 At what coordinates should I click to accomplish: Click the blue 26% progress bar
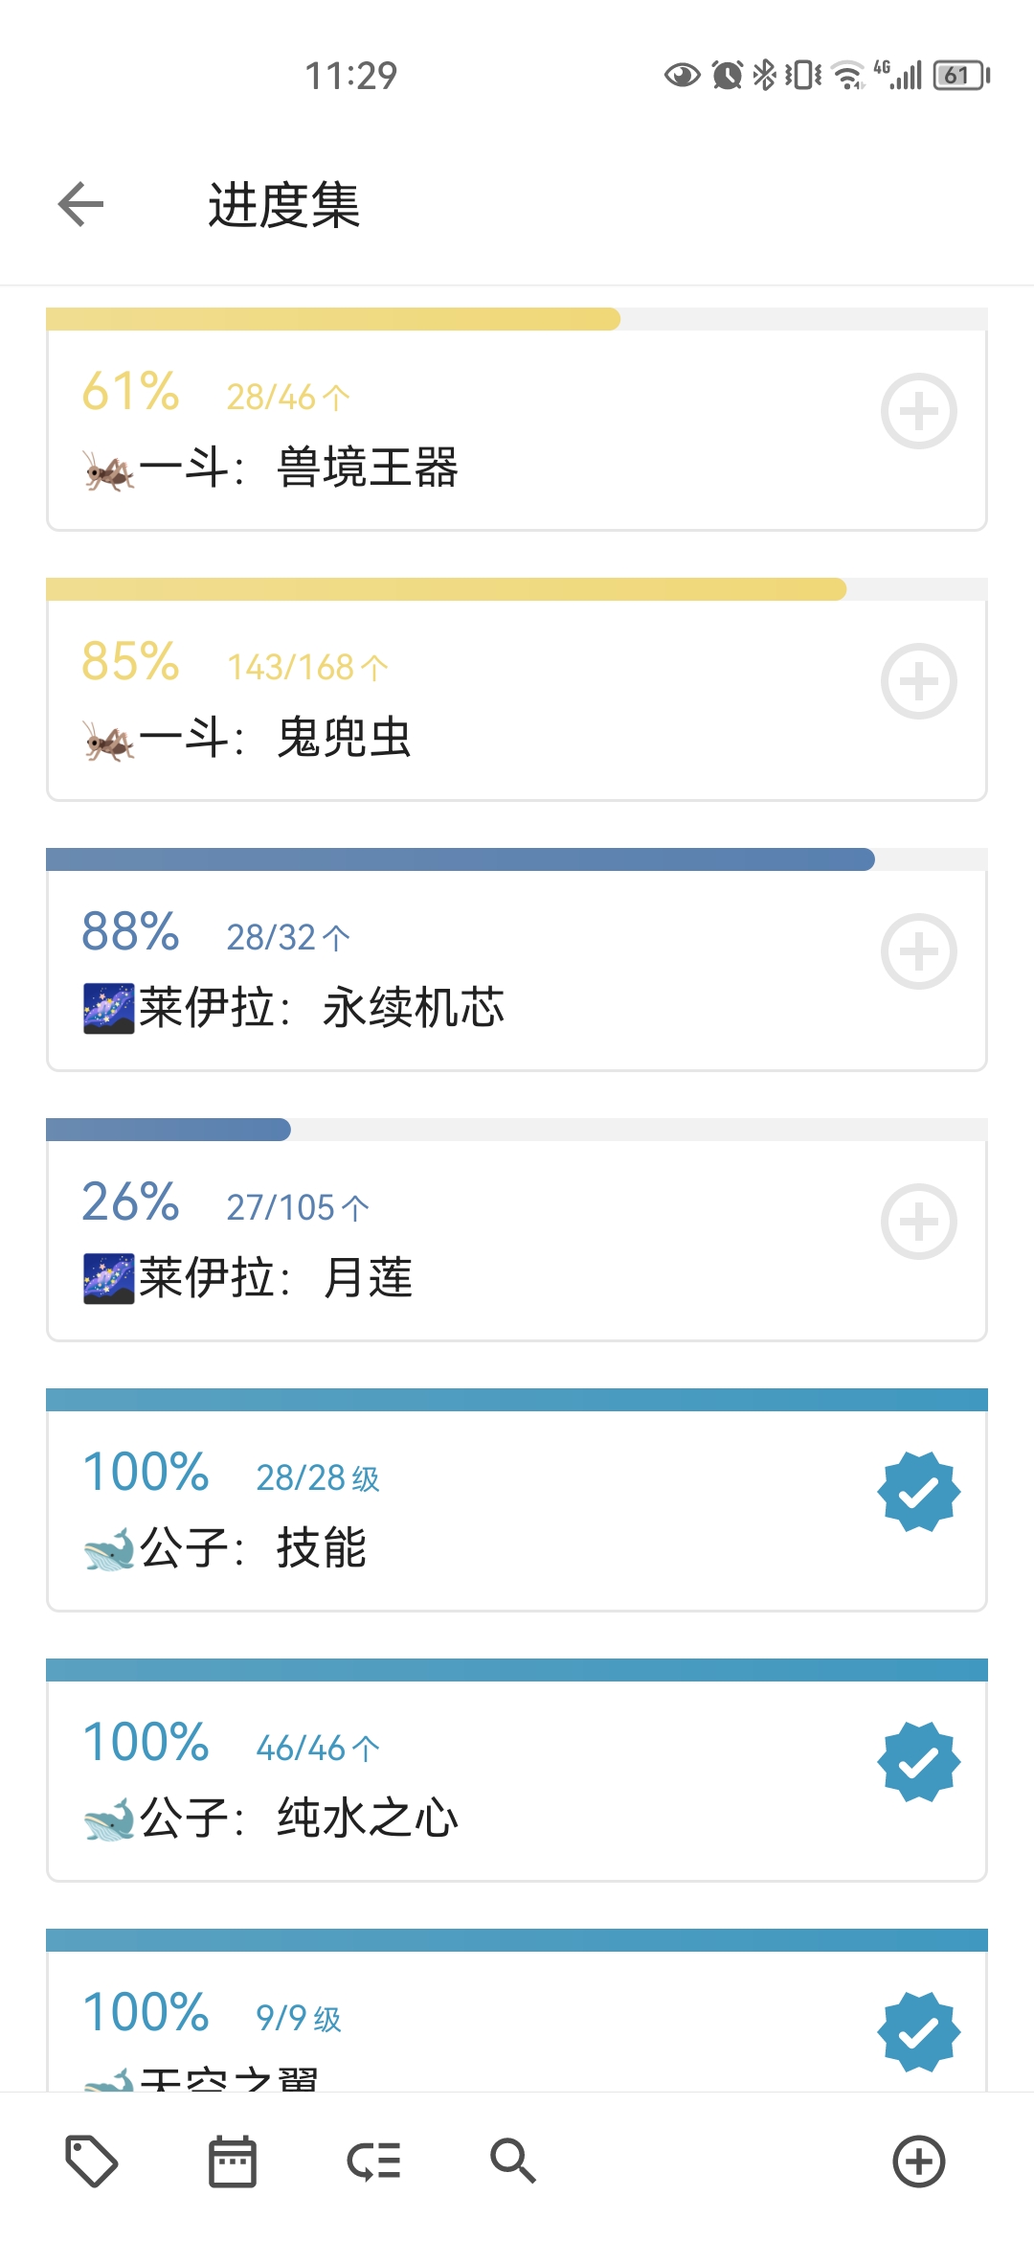pos(169,1130)
